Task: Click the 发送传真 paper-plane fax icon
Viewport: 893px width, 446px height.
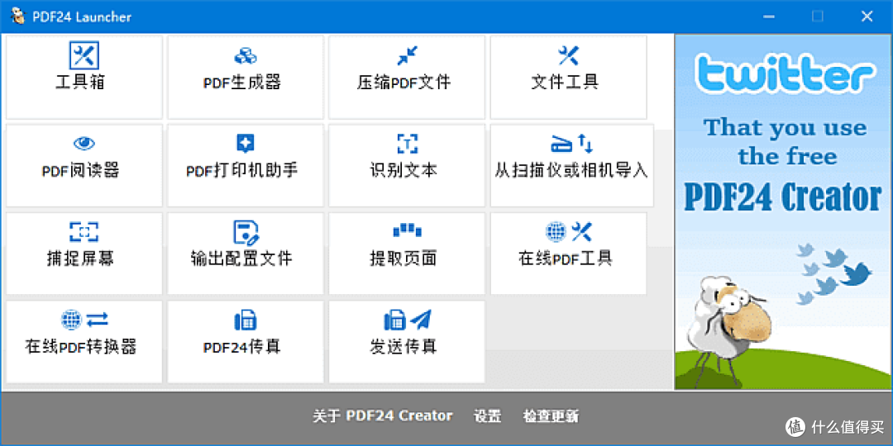Action: (x=408, y=320)
